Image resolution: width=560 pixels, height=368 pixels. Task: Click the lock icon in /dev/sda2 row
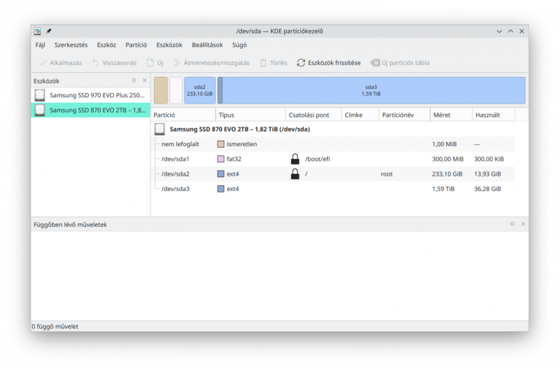(x=295, y=174)
